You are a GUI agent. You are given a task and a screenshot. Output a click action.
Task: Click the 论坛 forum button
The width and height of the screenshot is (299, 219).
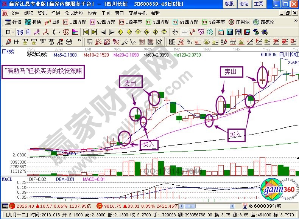244,4
